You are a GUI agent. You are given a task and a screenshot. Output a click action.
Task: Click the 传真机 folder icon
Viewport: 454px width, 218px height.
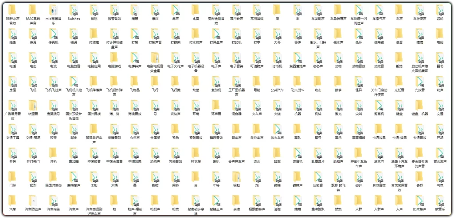pyautogui.click(x=53, y=34)
